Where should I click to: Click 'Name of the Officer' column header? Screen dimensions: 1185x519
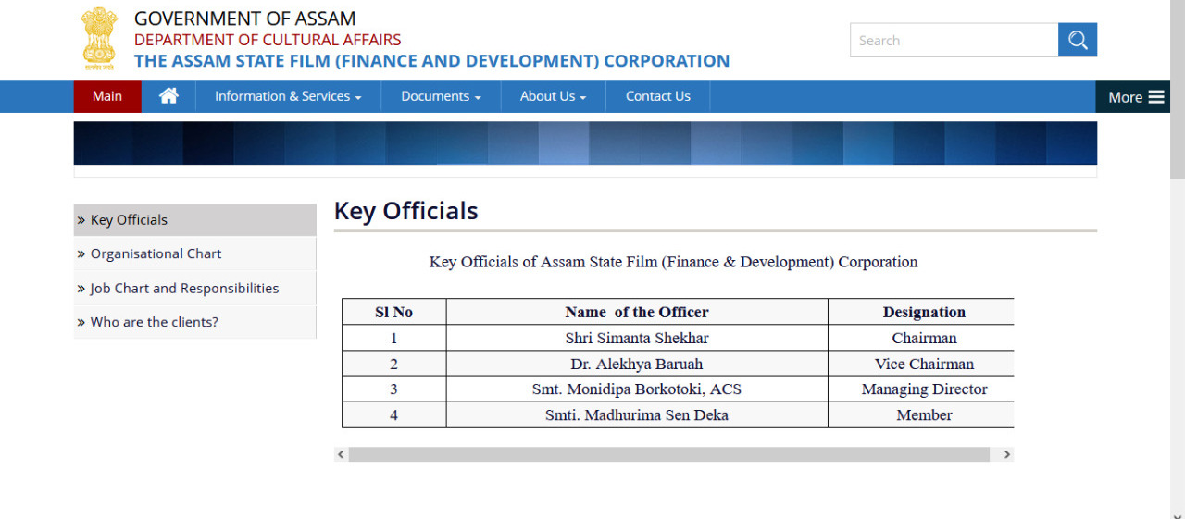tap(637, 312)
